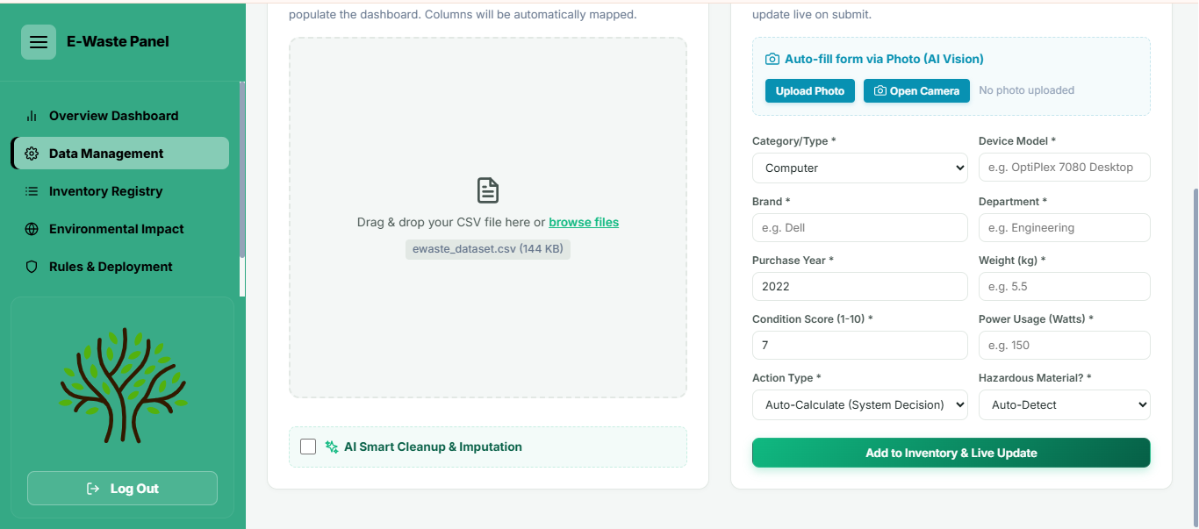Open the Hazardous Material Auto-Detect dropdown

coord(1065,404)
